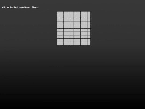The image size is (145, 109).
Task: Reveal tile in row 5, column 2
Action: click(x=62, y=27)
